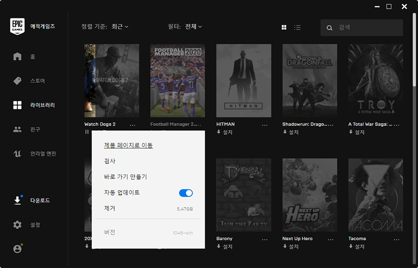Viewport: 418px width, 268px height.
Task: Open more options for HITMAN
Action: [x=265, y=125]
